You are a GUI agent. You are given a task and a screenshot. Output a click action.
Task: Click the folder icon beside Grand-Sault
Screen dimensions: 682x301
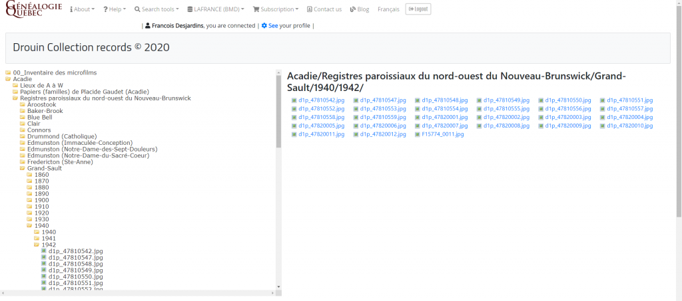click(23, 168)
